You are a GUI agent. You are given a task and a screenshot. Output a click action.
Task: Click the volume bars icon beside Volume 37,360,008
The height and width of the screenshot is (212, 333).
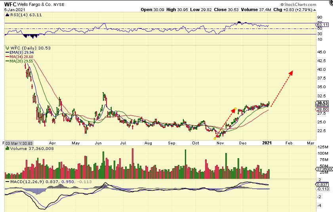coord(8,149)
